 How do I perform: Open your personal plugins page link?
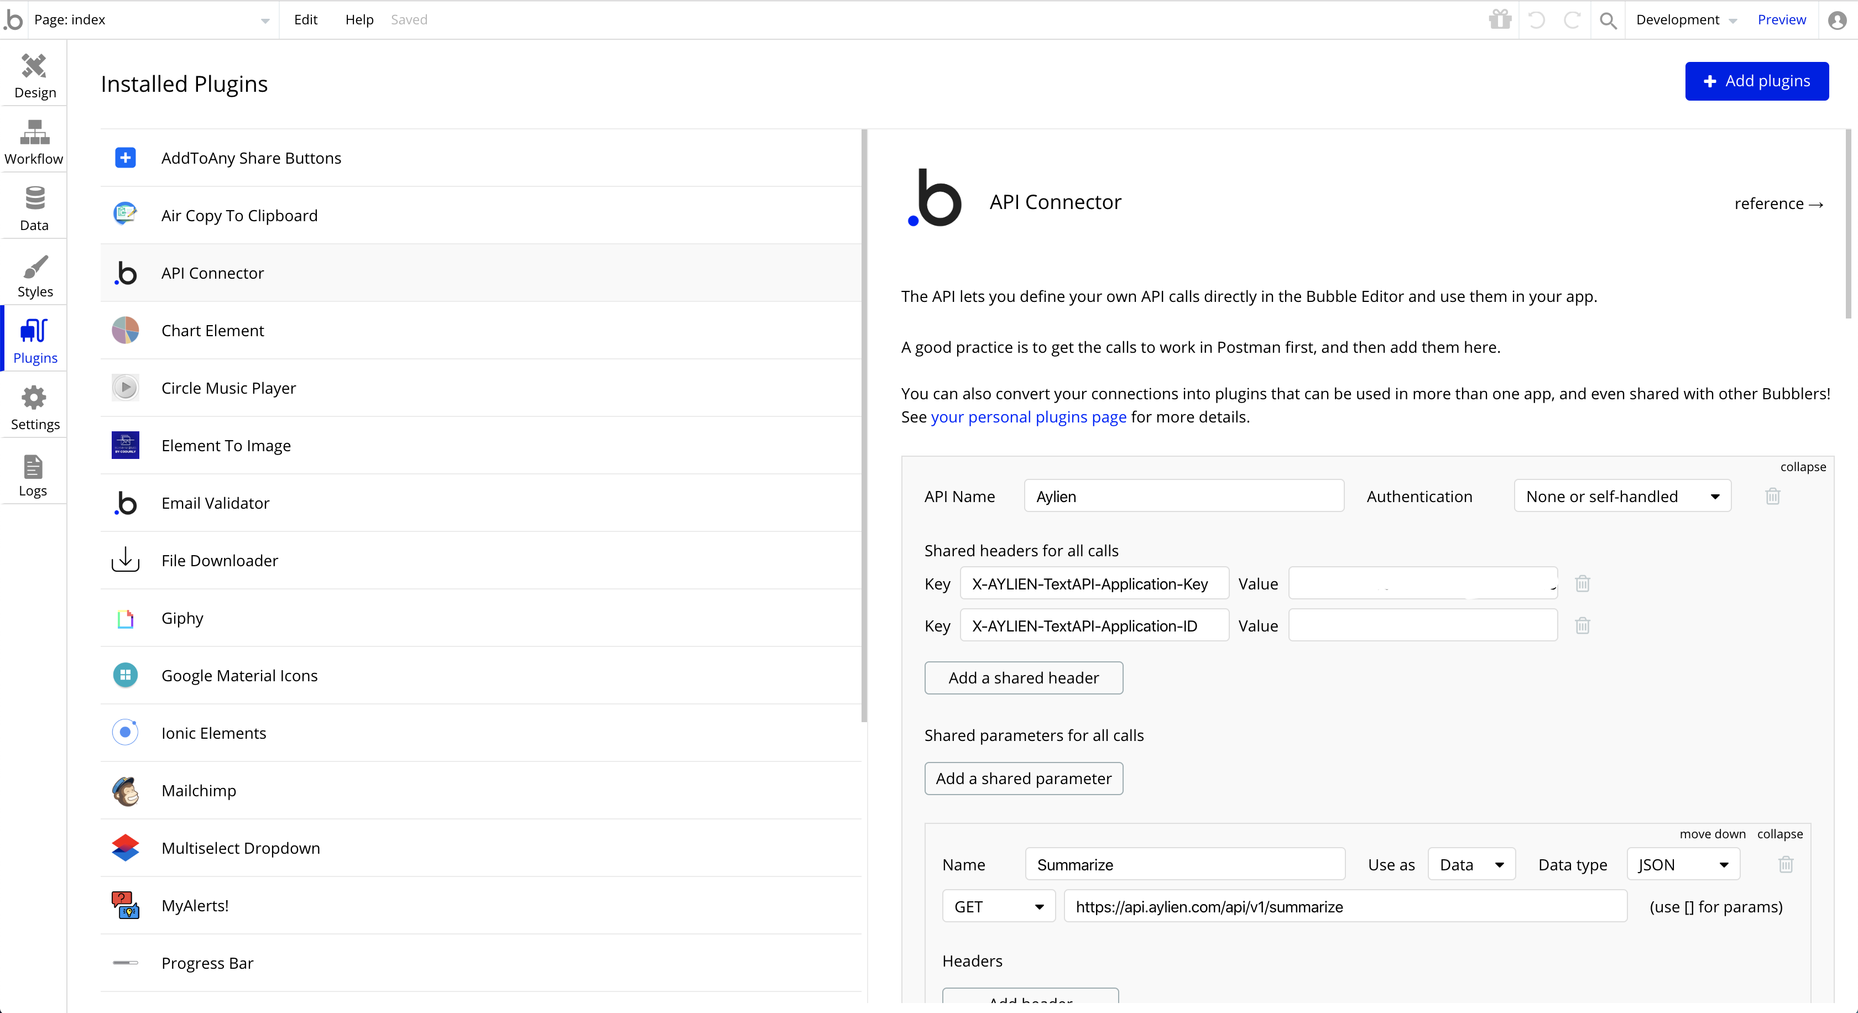(x=1028, y=417)
